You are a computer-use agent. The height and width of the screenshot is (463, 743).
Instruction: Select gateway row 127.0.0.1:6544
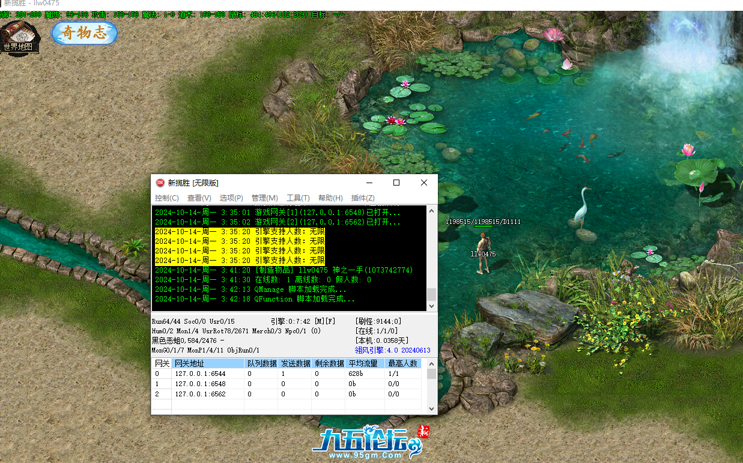(x=287, y=374)
